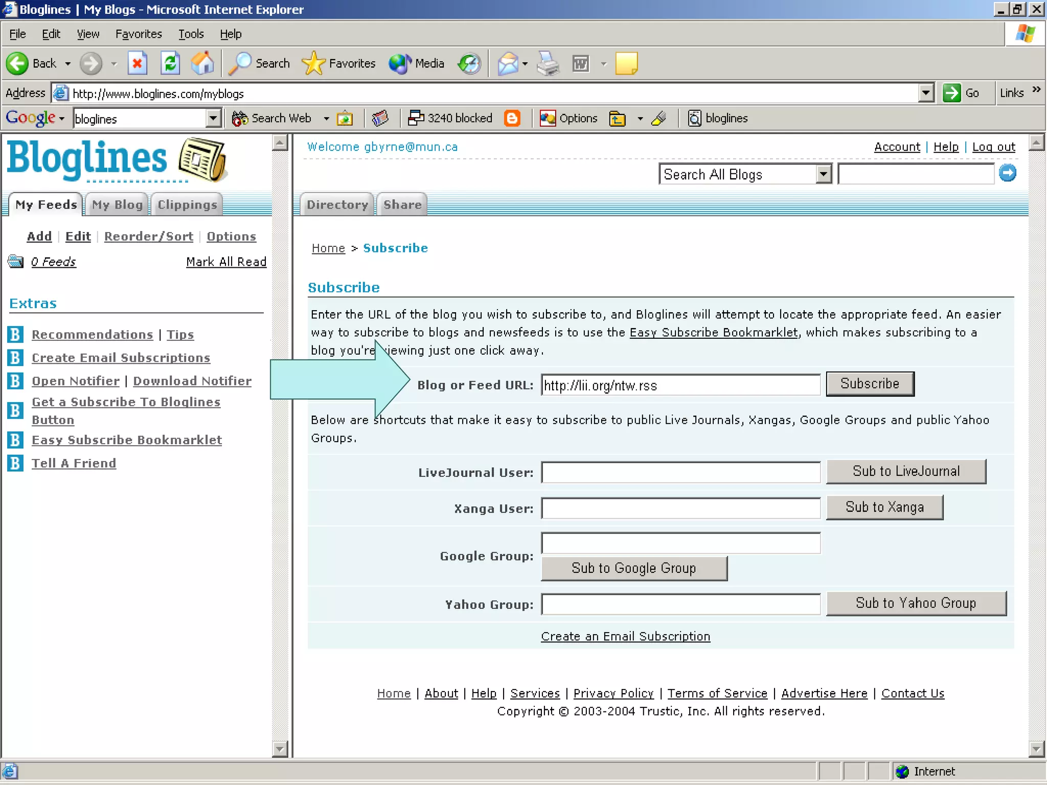Screen dimensions: 1047x785
Task: Click the Blogger orange B toolbar icon
Action: pyautogui.click(x=512, y=118)
